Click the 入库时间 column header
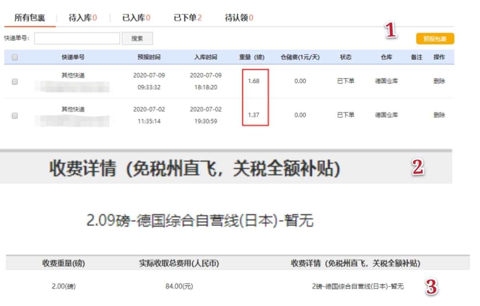 pyautogui.click(x=206, y=57)
